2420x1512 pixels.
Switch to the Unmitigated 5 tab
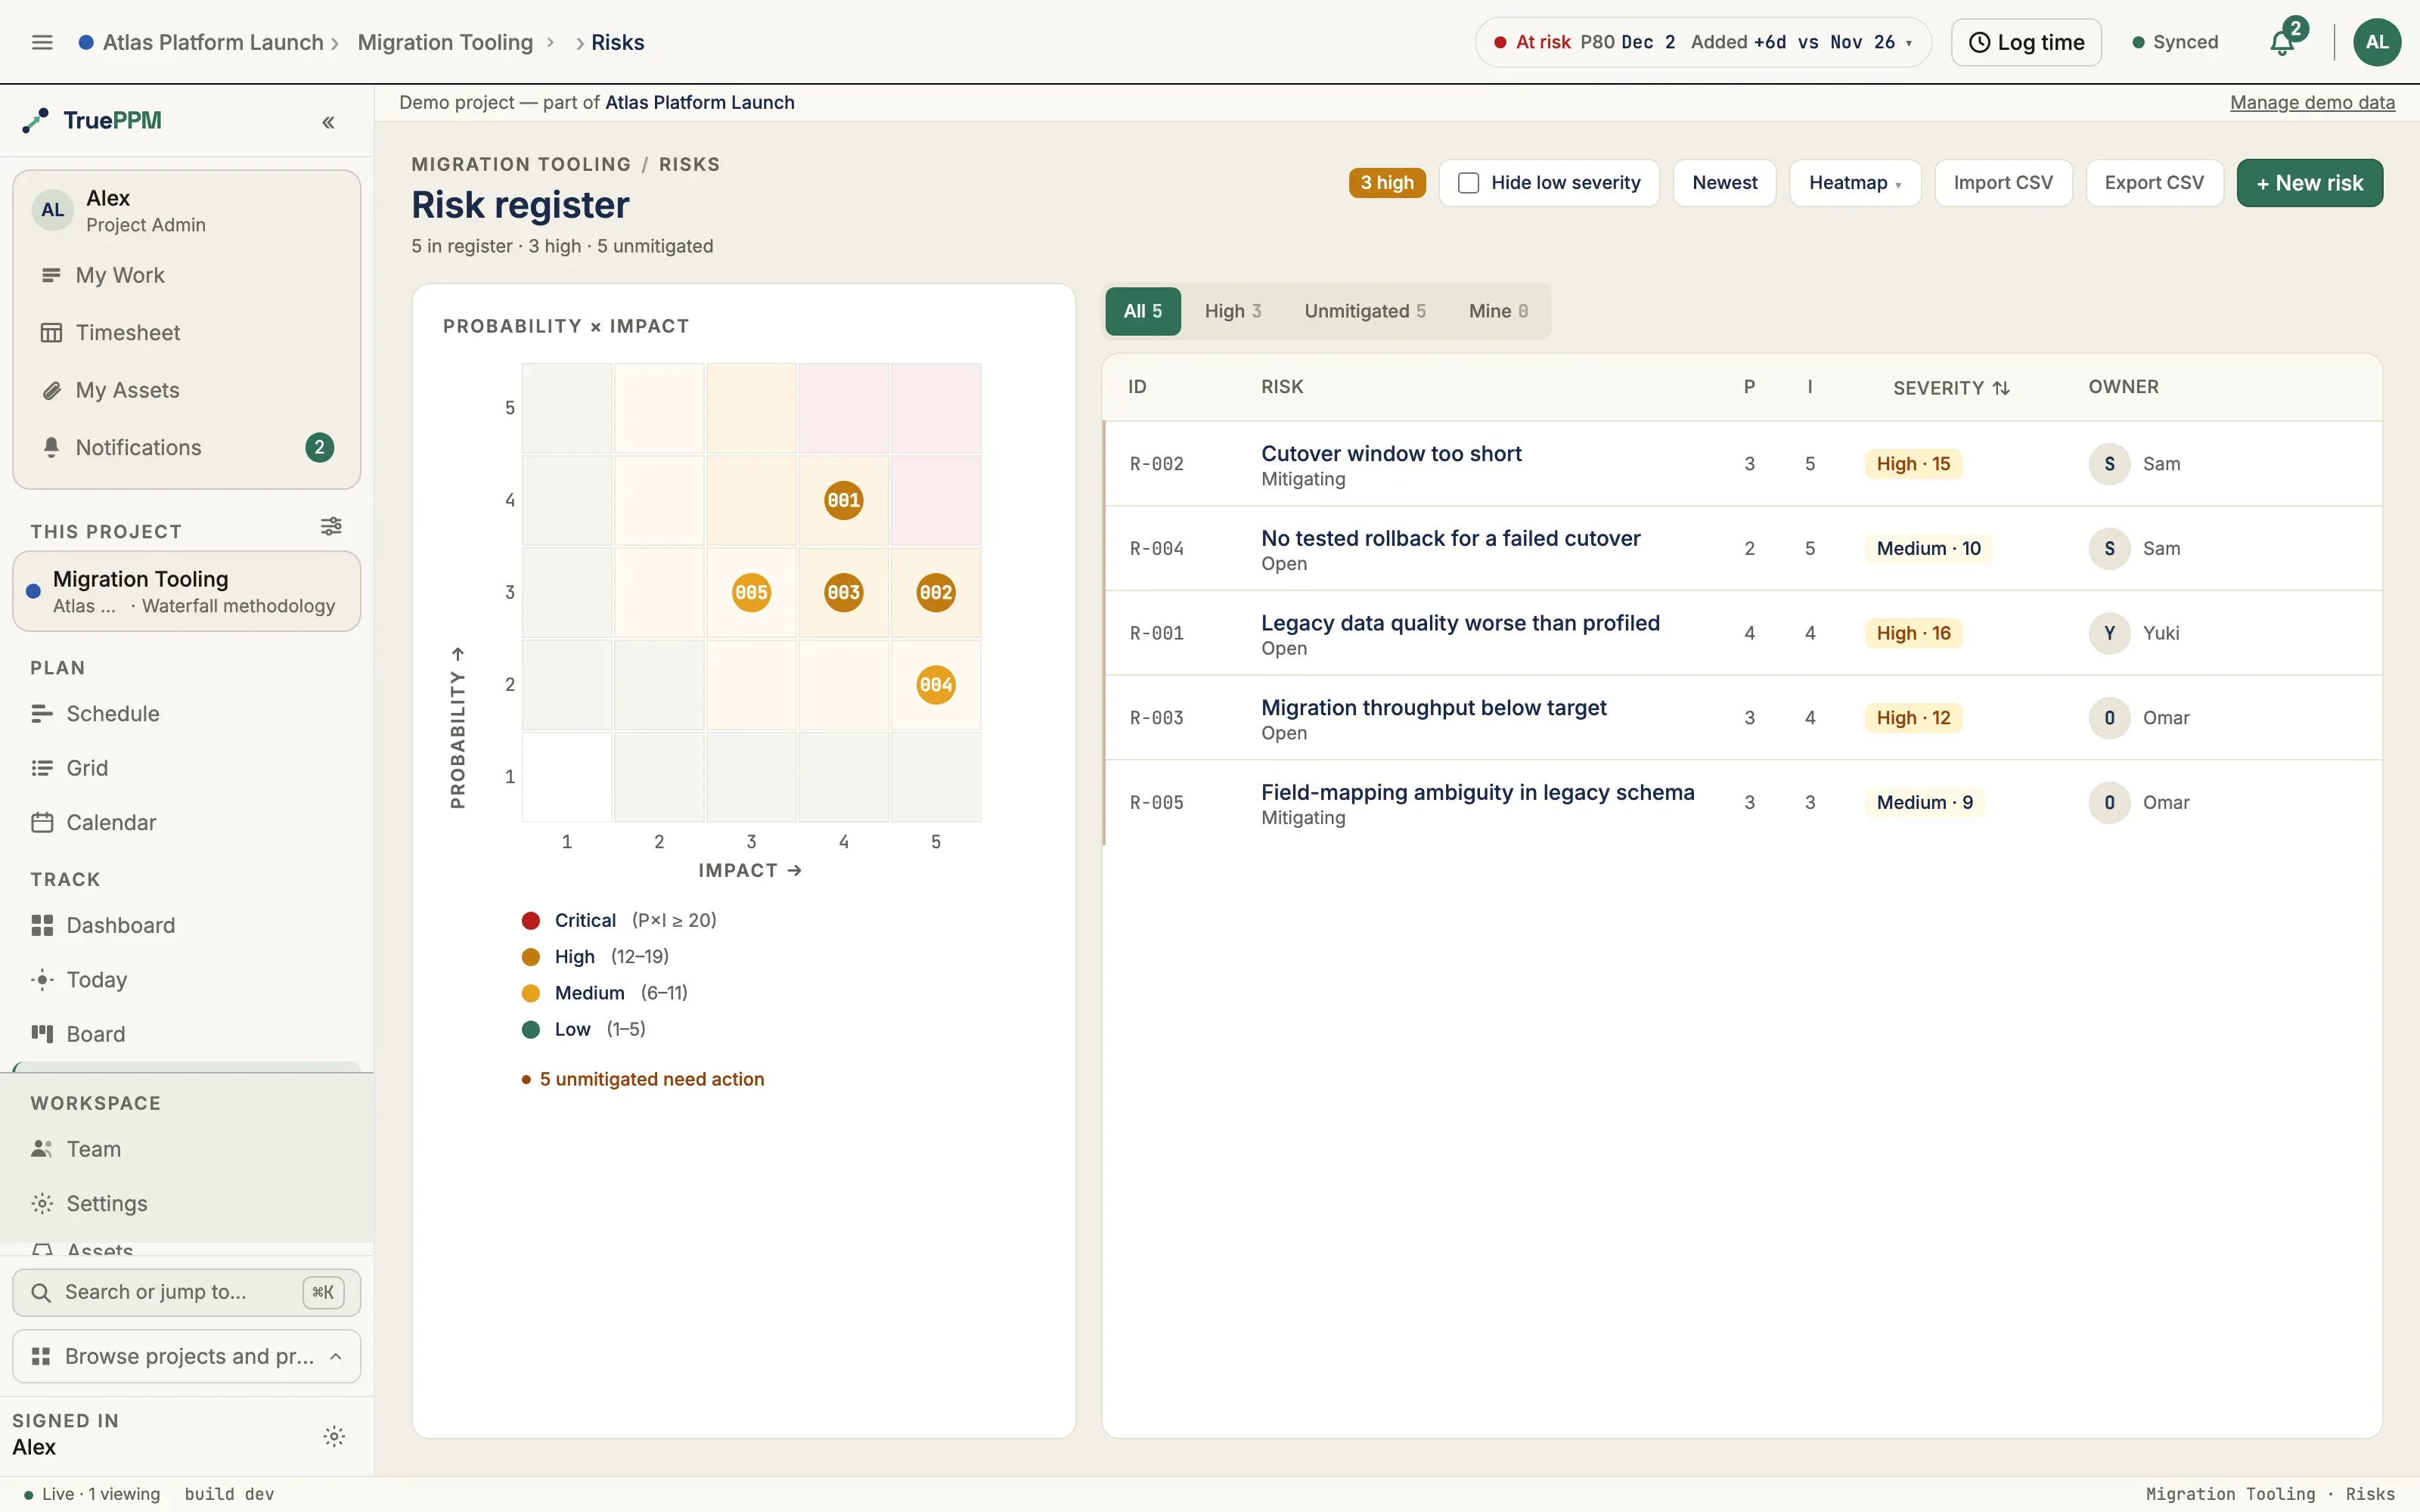click(1364, 311)
